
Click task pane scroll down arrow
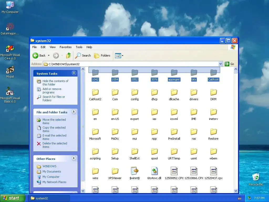pyautogui.click(x=83, y=191)
